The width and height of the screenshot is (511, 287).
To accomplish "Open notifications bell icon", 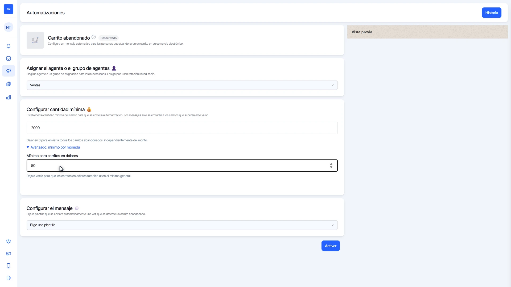I will coord(9,46).
